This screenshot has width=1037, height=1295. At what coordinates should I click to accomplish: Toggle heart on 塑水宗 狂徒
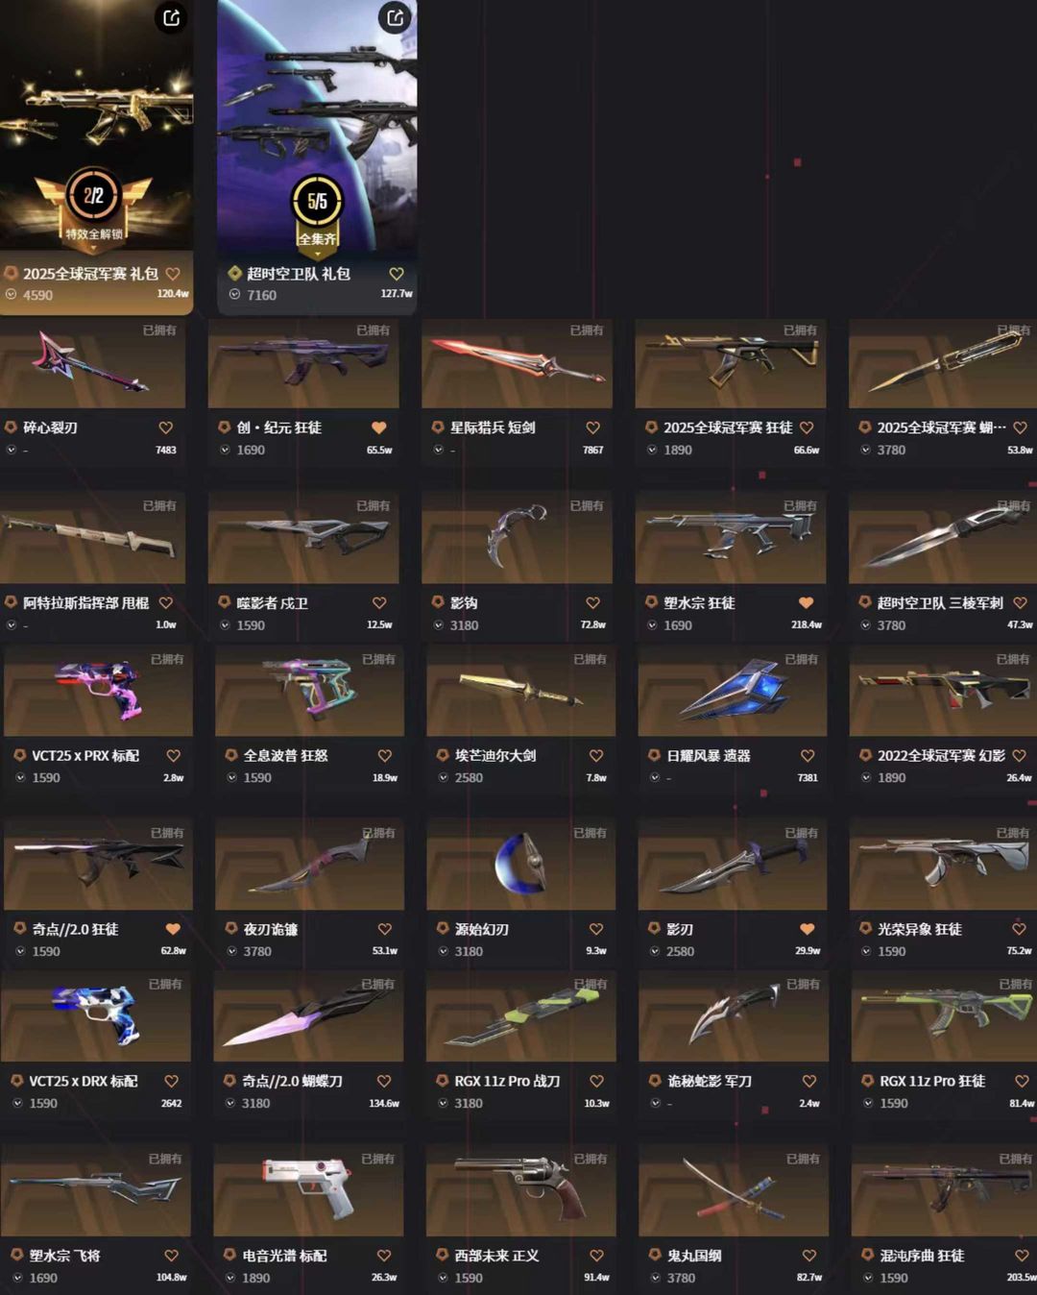tap(807, 603)
